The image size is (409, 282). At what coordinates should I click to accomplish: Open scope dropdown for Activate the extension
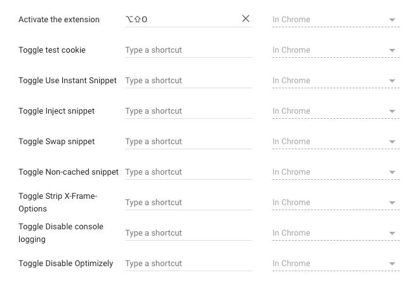click(336, 20)
